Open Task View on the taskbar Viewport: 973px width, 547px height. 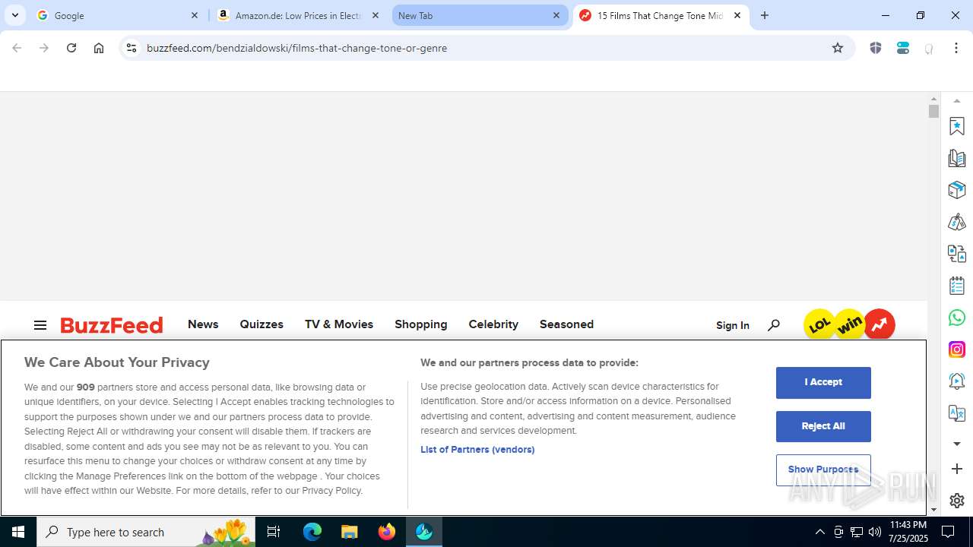[x=274, y=532]
